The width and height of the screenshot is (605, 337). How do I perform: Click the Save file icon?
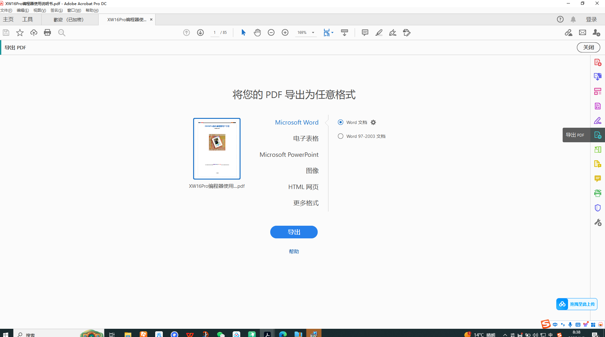click(6, 33)
